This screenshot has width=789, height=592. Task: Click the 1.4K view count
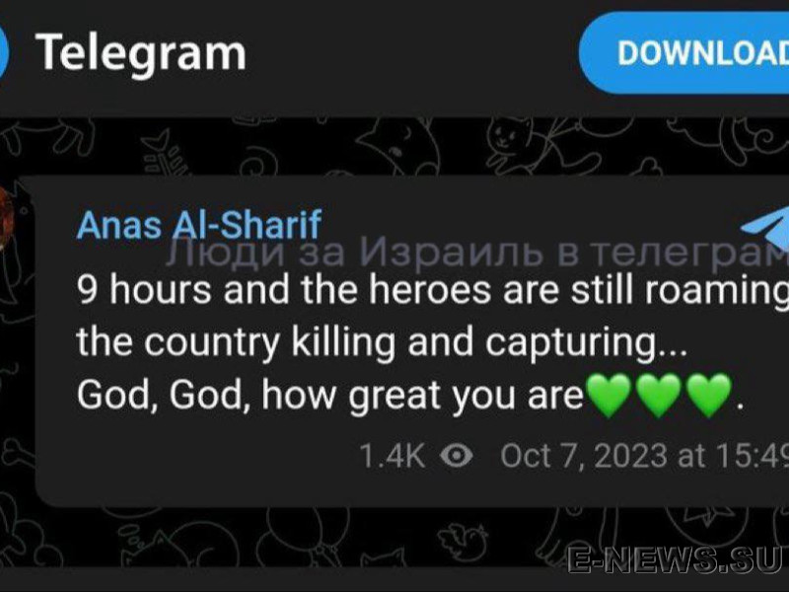(393, 456)
